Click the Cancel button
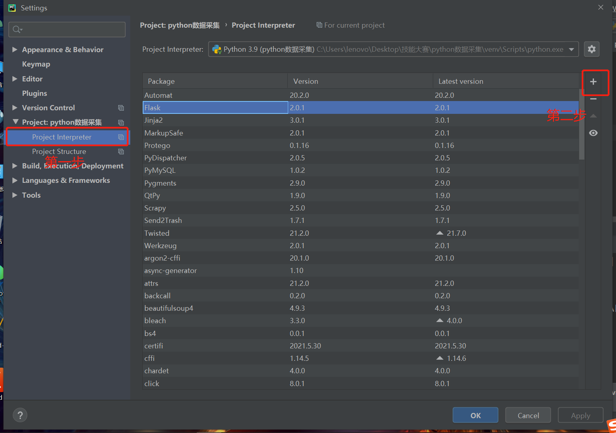The height and width of the screenshot is (433, 616). click(528, 415)
